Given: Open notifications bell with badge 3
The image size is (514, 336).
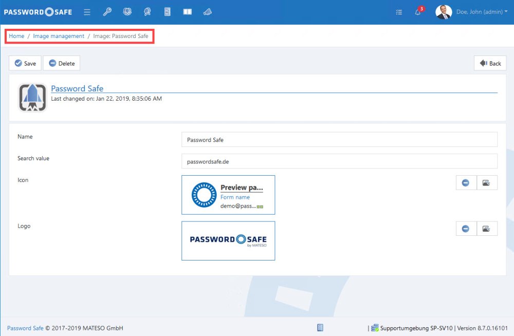Looking at the screenshot, I should [x=418, y=11].
